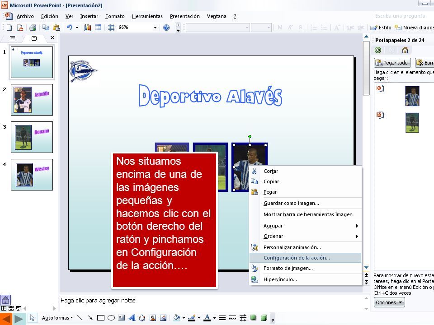Open the Archivo menu
The image size is (434, 325).
point(25,16)
